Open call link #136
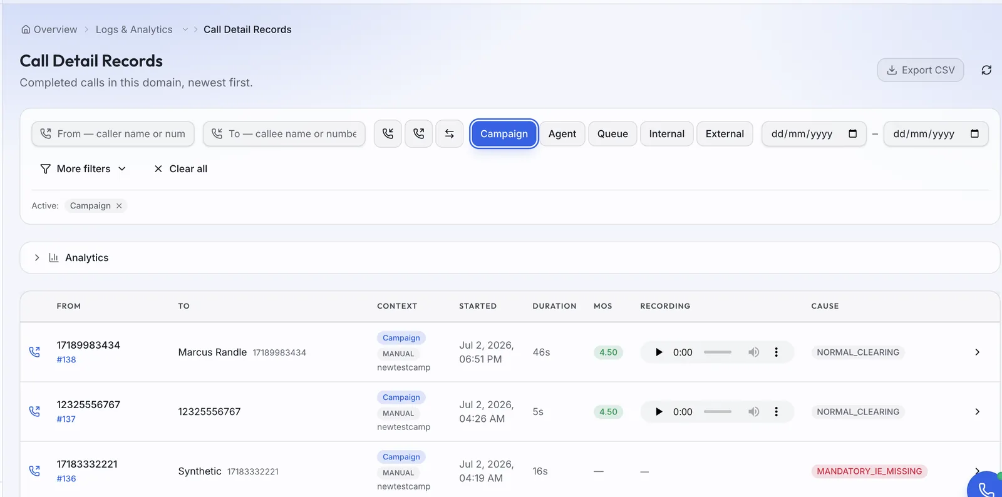1002x497 pixels. (x=66, y=479)
